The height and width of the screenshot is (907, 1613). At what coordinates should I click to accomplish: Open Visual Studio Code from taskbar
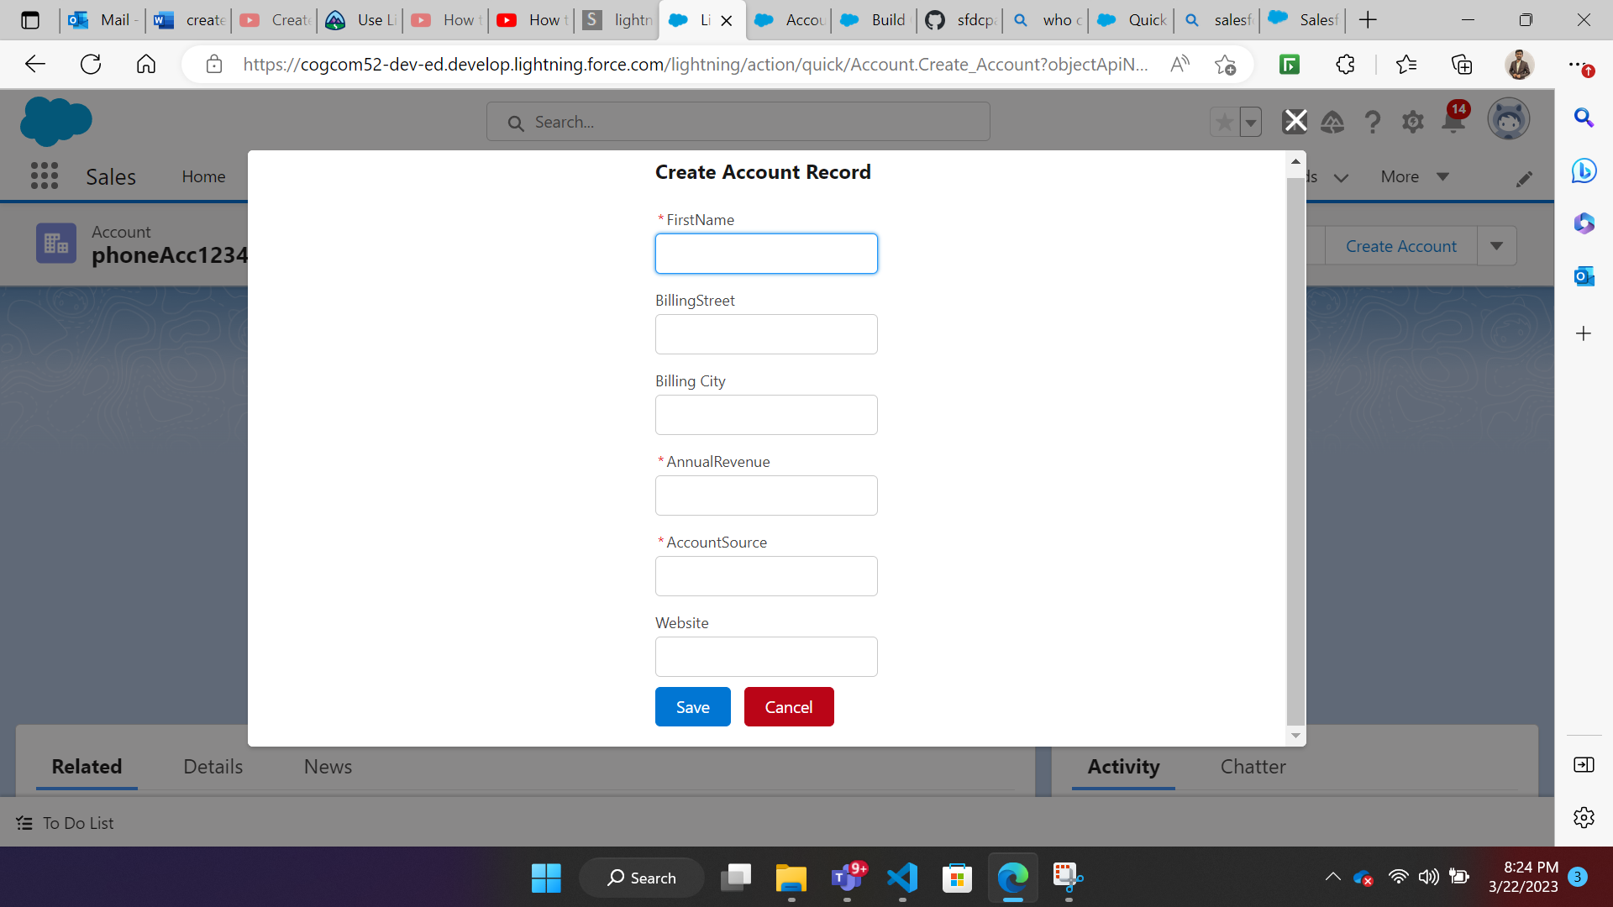(902, 878)
